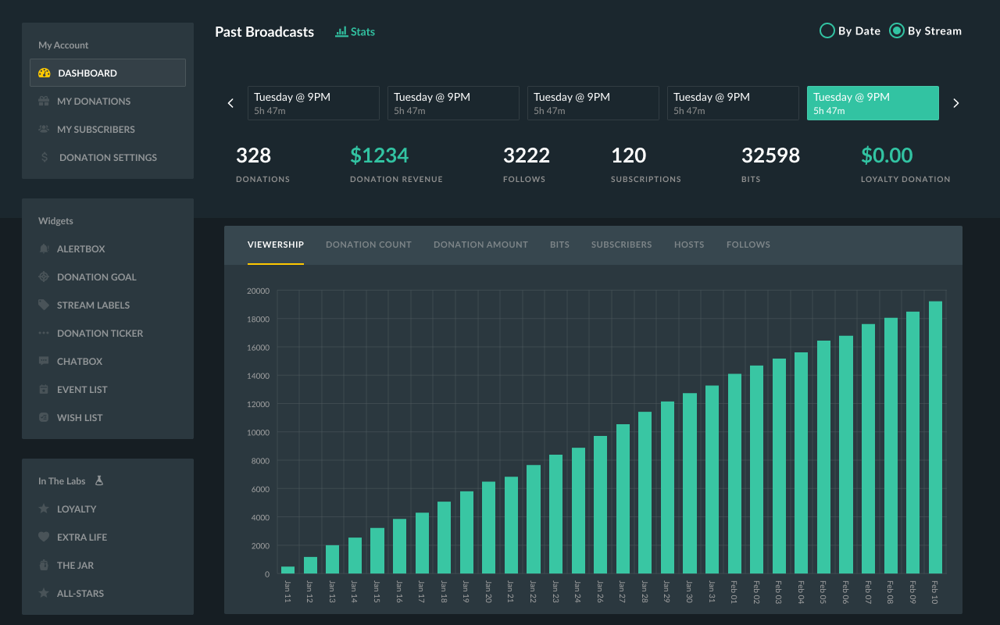The image size is (1000, 625).
Task: Click the 120 subscriptions value
Action: 629,155
